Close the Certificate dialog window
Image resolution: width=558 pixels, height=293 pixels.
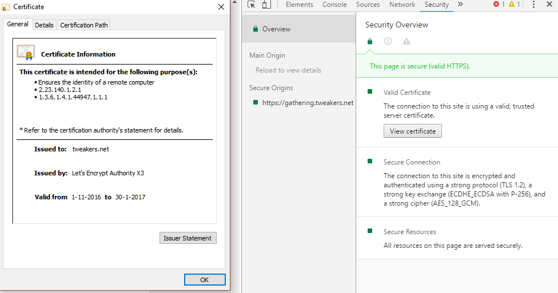(x=221, y=7)
